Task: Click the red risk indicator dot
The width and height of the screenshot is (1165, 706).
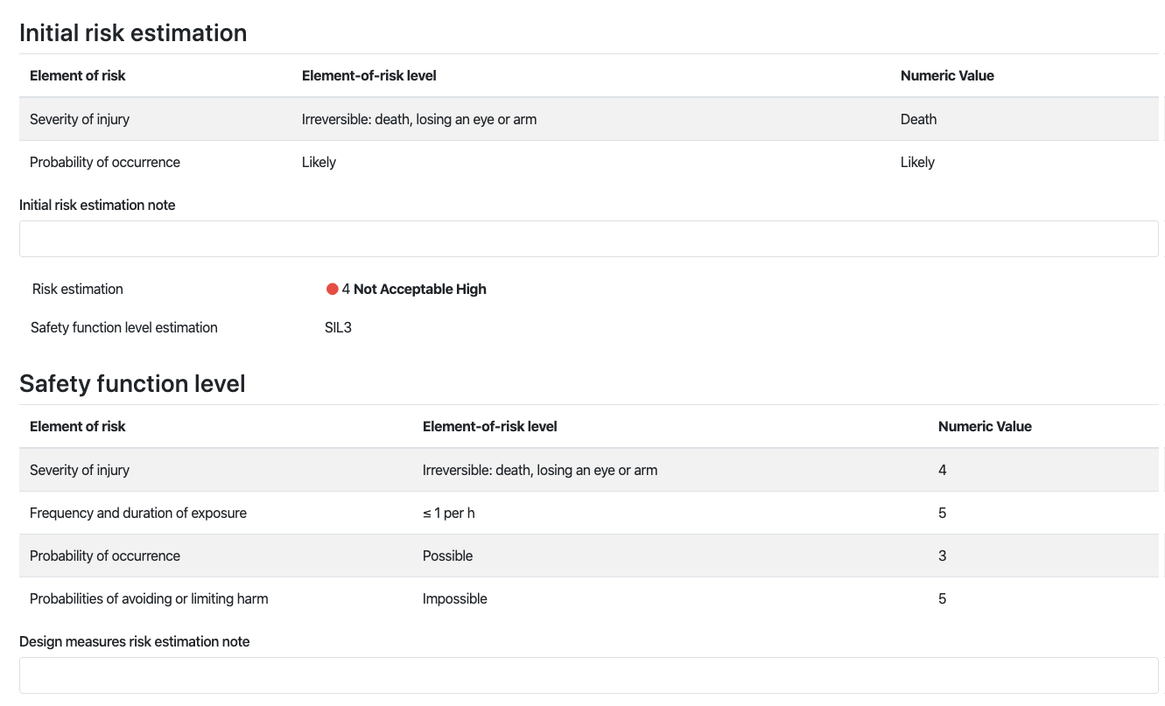Action: 332,290
